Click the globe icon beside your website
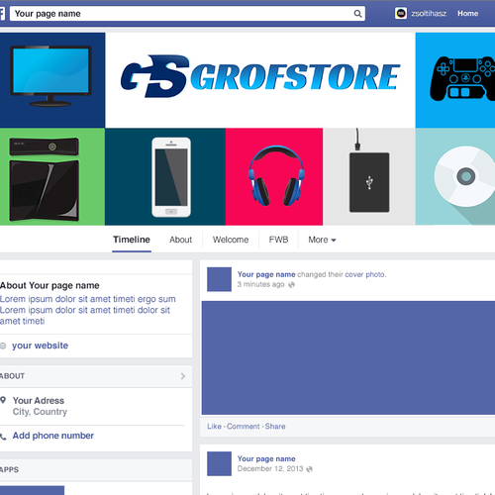This screenshot has height=495, width=495. coord(3,346)
